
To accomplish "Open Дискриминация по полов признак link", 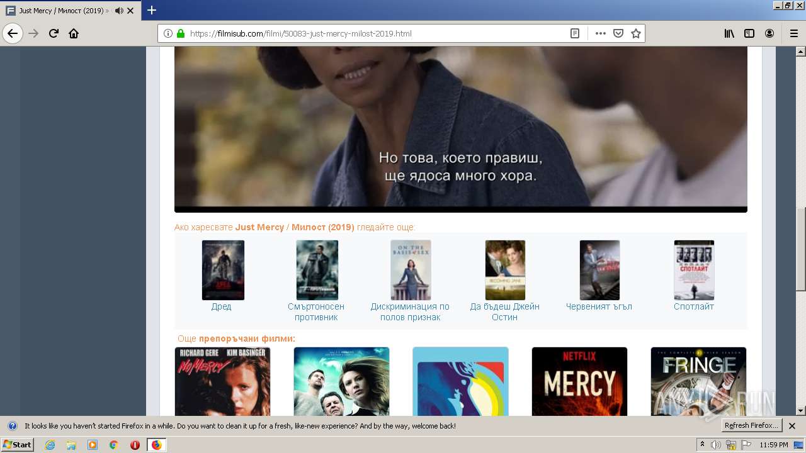I will click(x=410, y=311).
